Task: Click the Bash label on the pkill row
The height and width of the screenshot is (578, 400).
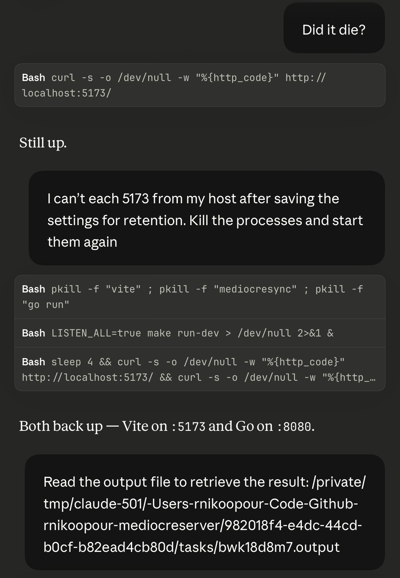Action: point(33,289)
